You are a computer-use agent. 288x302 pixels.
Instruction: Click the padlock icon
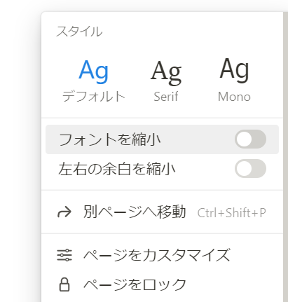tap(64, 284)
